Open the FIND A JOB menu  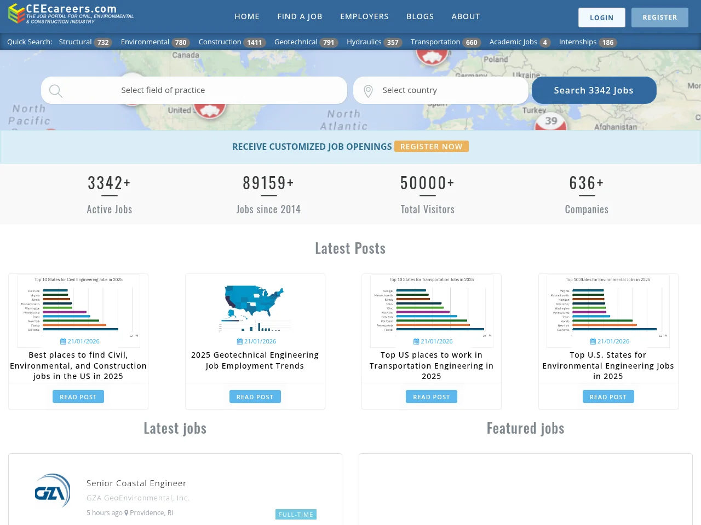coord(300,16)
